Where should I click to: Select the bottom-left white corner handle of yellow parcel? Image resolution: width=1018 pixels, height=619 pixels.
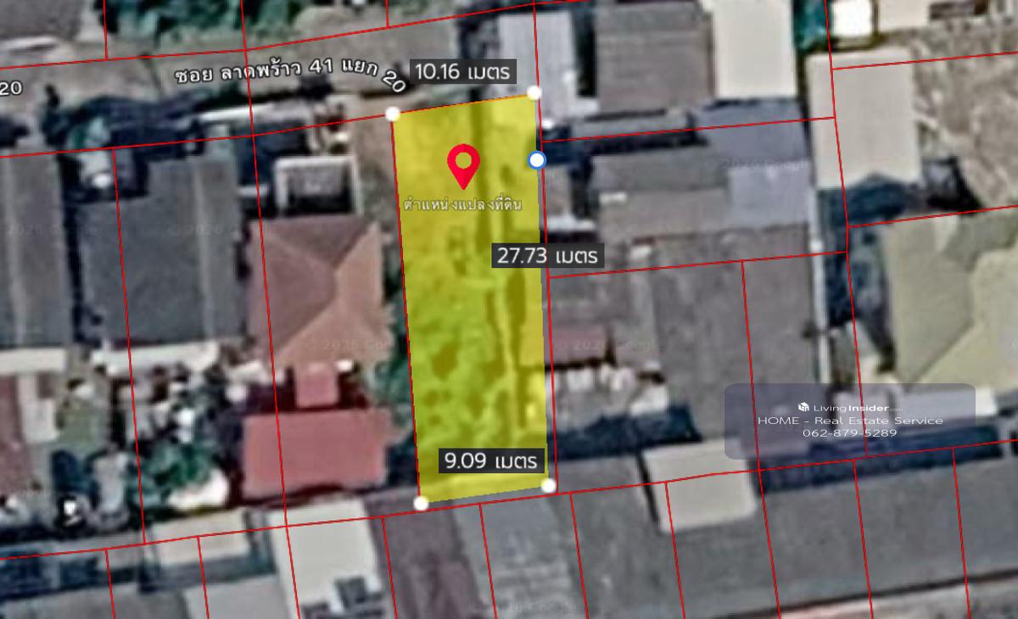[421, 503]
